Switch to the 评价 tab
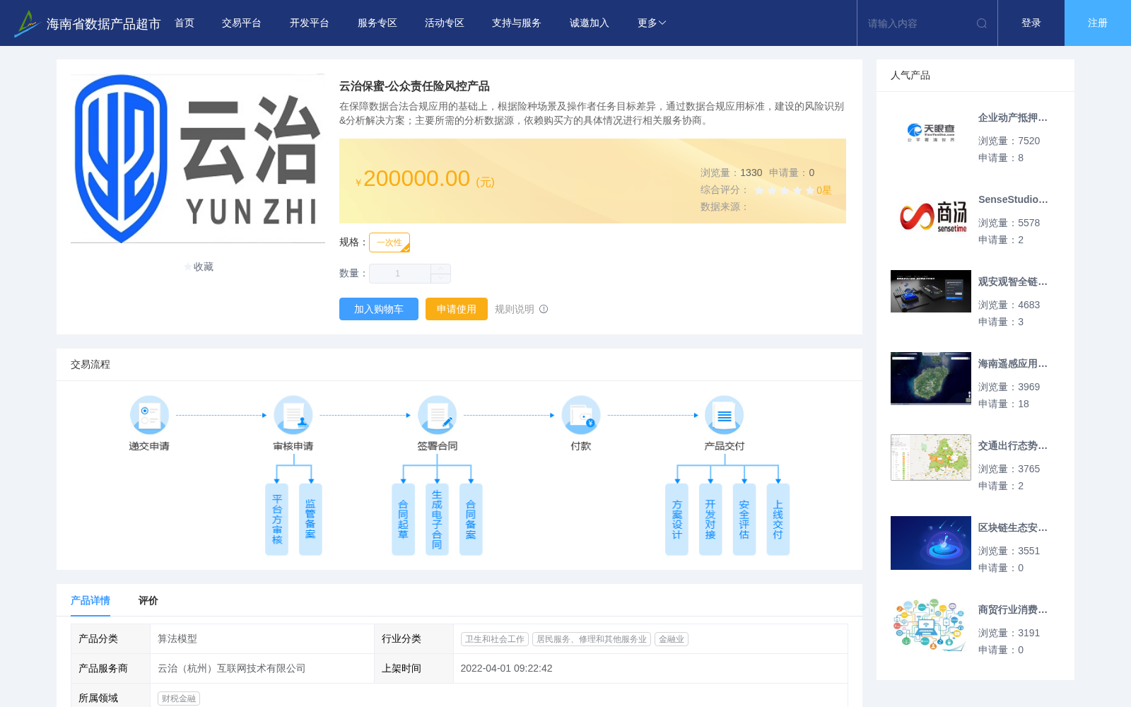This screenshot has height=707, width=1131. [x=148, y=600]
